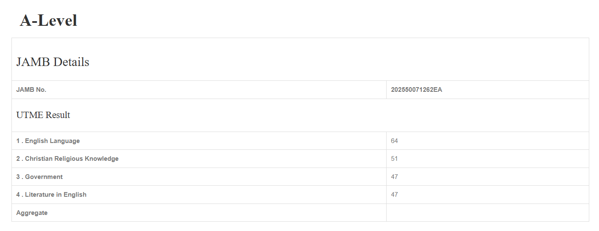Select the Christian Religious Knowledge score 51
Screen dimensions: 599x231
pyautogui.click(x=394, y=159)
